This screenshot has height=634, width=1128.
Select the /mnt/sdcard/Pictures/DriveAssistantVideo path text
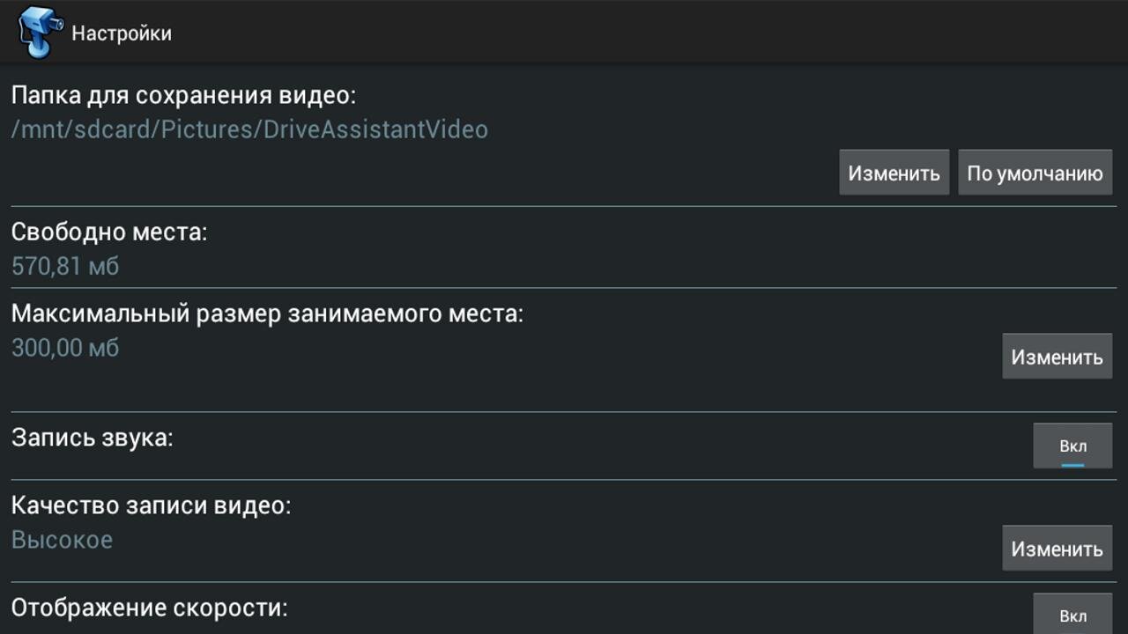click(x=249, y=129)
